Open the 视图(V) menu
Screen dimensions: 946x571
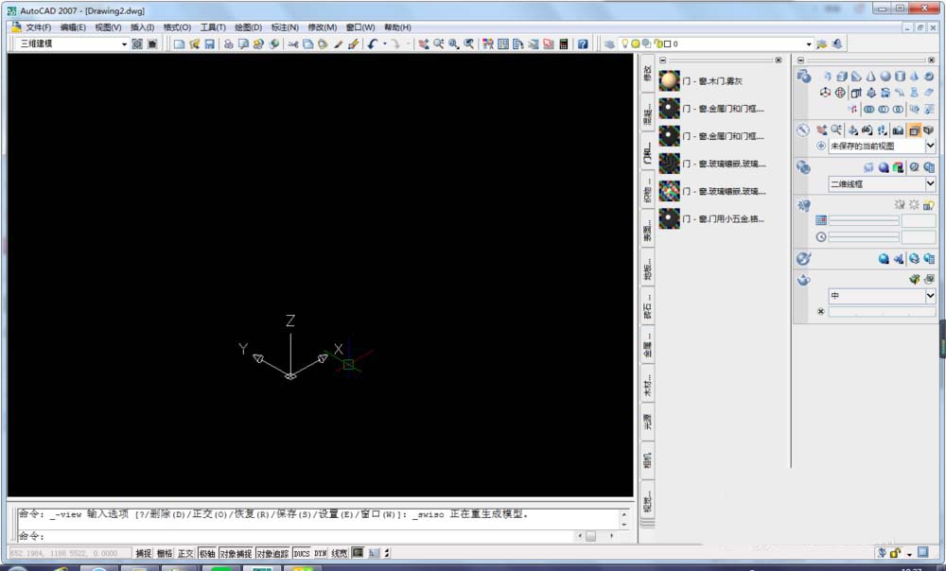click(x=108, y=27)
